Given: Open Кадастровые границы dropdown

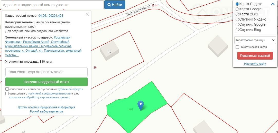Looking at the screenshot, I should coord(255,40).
